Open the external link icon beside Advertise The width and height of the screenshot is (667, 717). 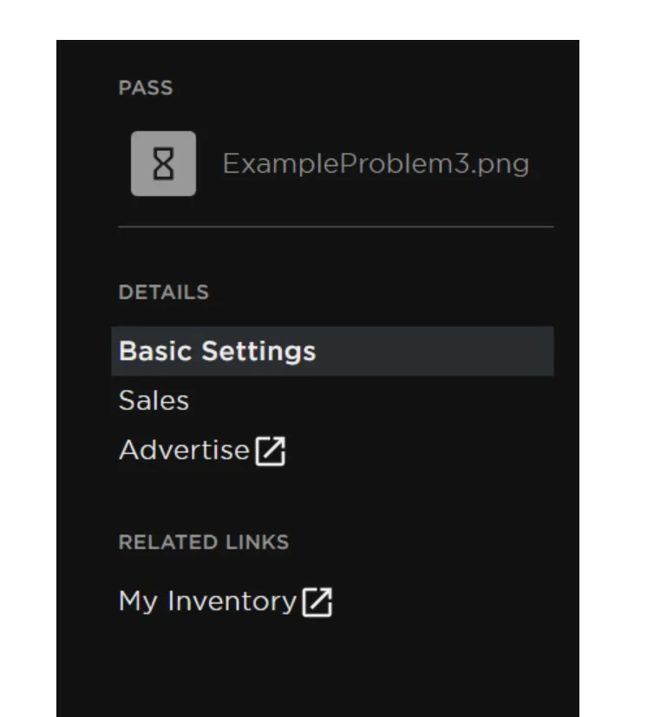[270, 451]
